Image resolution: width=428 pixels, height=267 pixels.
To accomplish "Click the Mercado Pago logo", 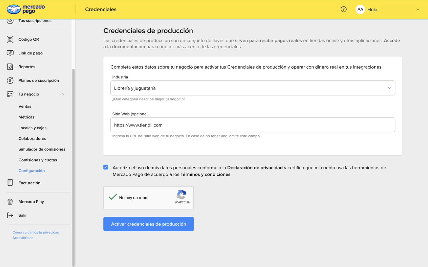I will pos(26,9).
